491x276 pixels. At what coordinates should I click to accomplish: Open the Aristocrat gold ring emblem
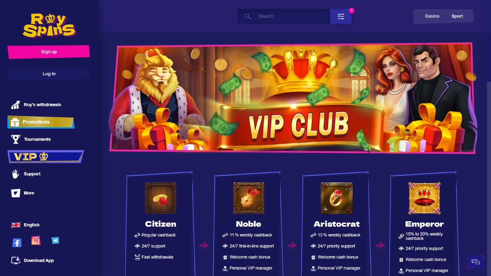tap(337, 198)
